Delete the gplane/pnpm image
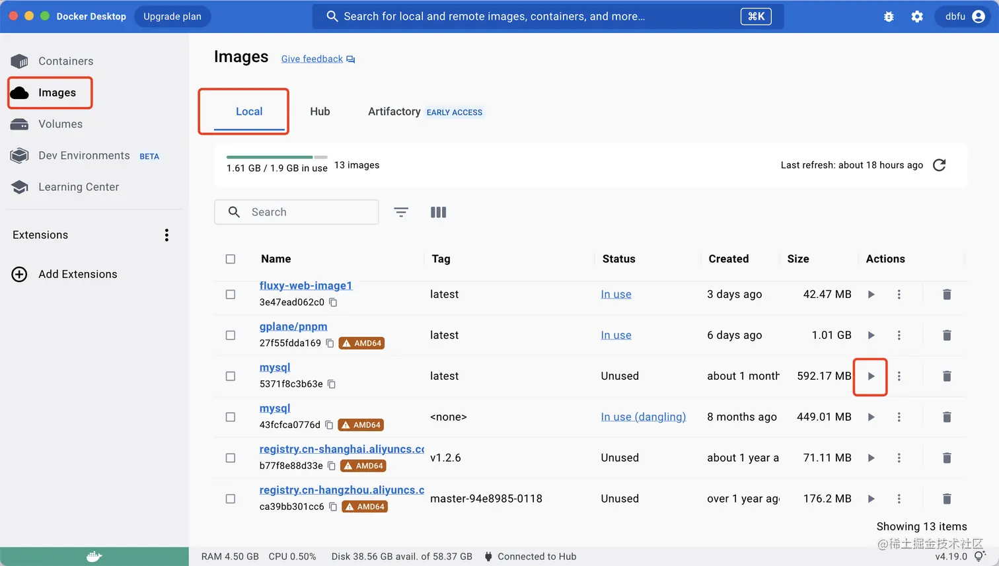 click(947, 336)
